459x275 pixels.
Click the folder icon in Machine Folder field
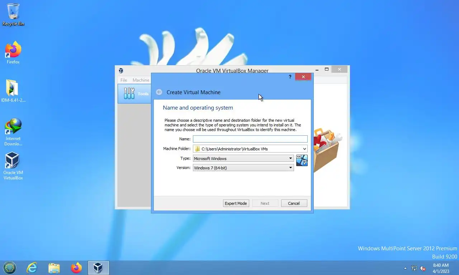197,149
